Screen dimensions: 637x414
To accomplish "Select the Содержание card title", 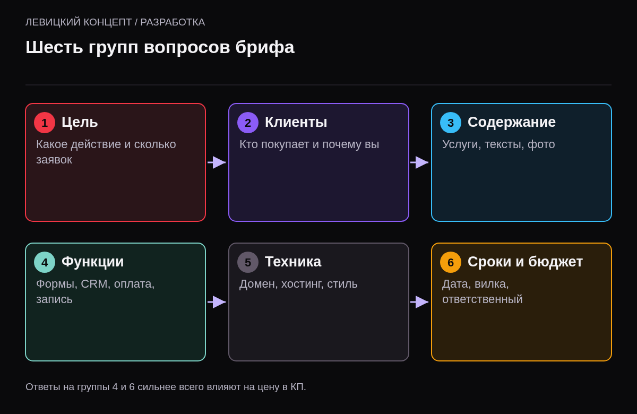I will (x=512, y=122).
